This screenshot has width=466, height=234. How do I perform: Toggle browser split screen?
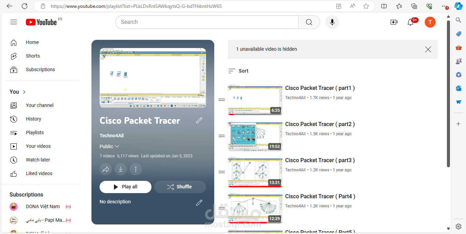pos(384,6)
